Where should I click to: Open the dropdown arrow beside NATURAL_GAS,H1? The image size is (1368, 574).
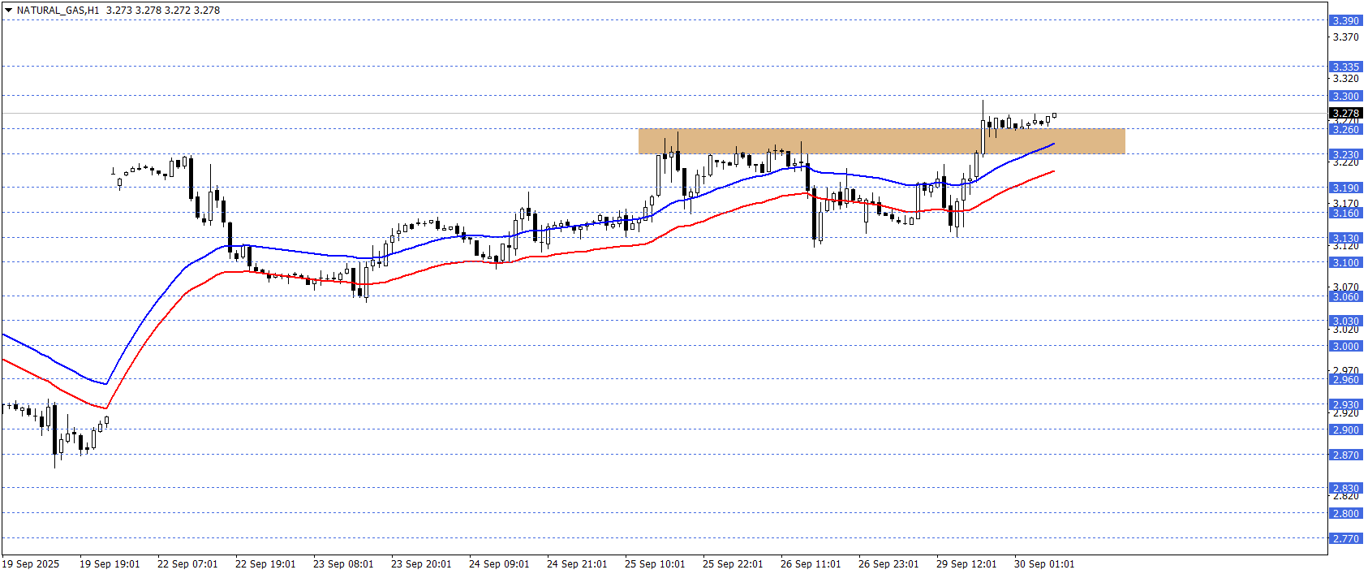pos(8,11)
